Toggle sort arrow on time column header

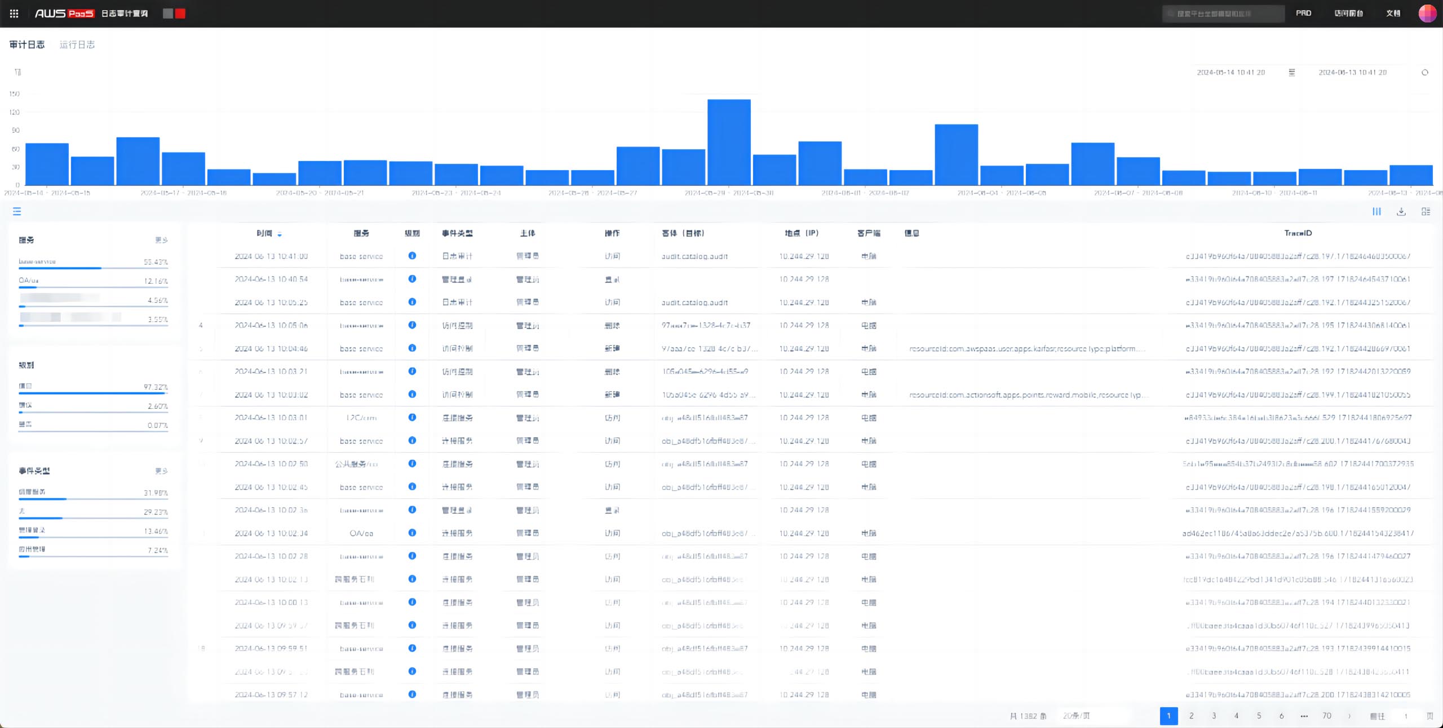click(x=280, y=234)
